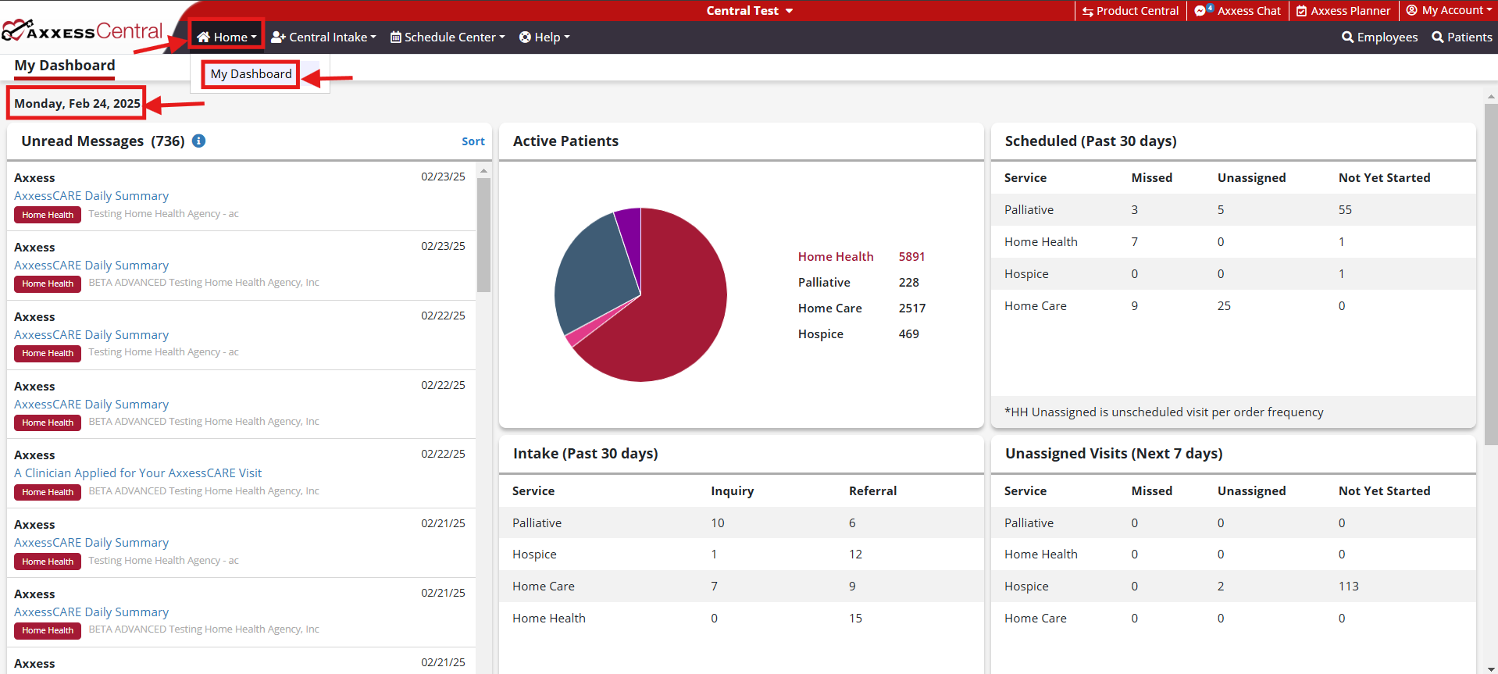
Task: Click the Intake Hospice Referral value 12
Action: [855, 555]
